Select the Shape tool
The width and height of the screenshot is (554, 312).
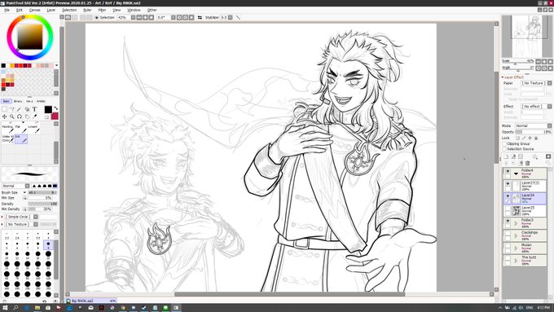[x=27, y=109]
